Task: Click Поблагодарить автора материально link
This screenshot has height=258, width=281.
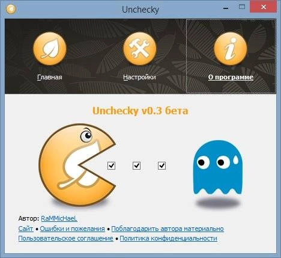Action: (168, 229)
